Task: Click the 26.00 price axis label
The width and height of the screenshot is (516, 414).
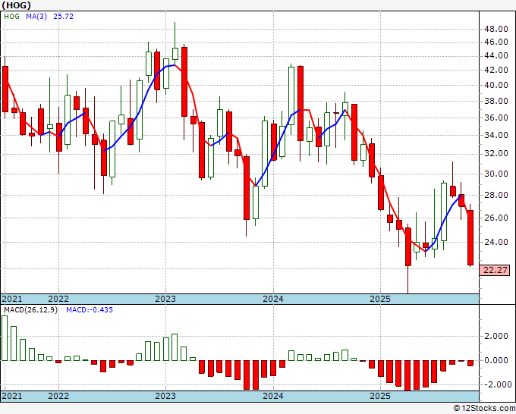Action: pos(496,218)
